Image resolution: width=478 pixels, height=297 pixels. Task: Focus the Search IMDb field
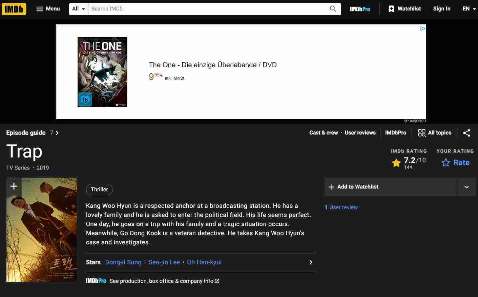tap(207, 9)
